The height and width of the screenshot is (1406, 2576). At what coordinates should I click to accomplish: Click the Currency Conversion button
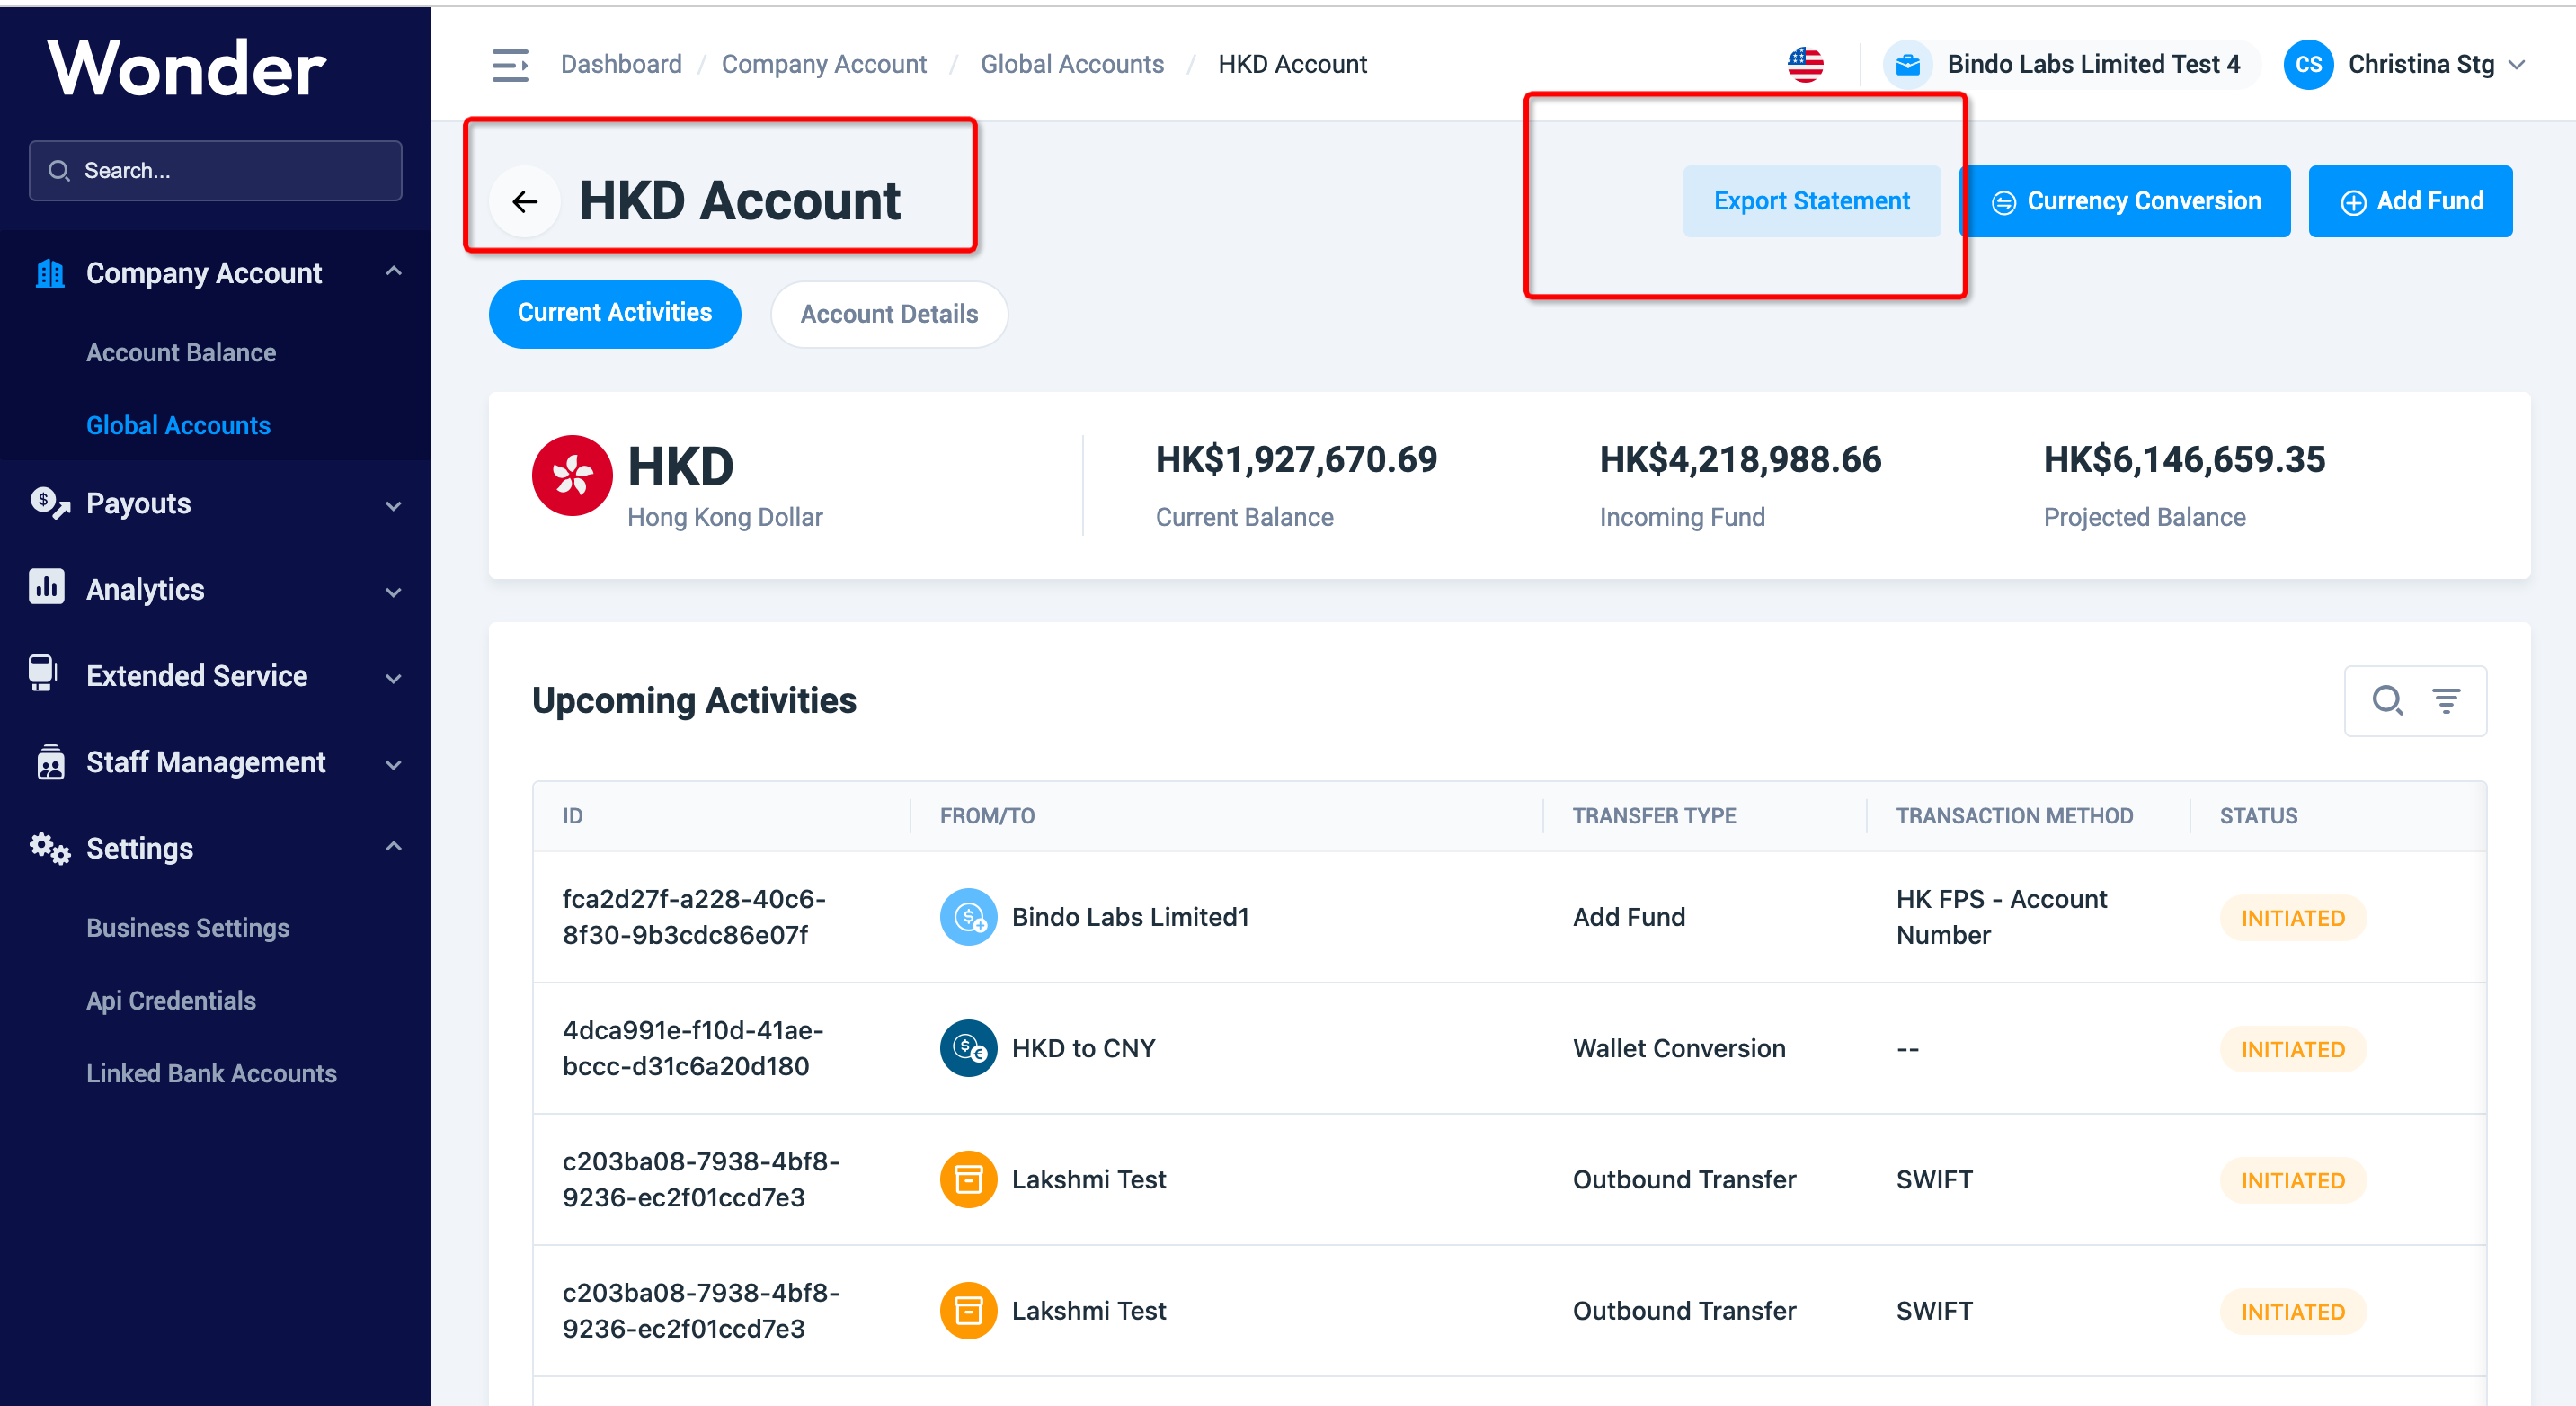pyautogui.click(x=2125, y=201)
